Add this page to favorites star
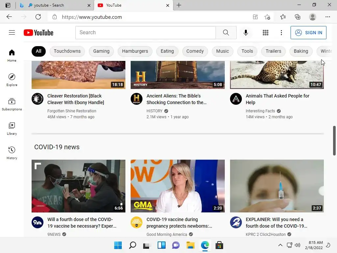Viewport: 337px width, 253px height. (x=267, y=17)
